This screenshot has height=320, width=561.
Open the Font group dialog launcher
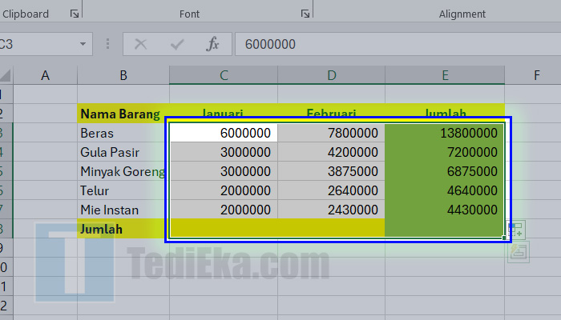tap(305, 14)
